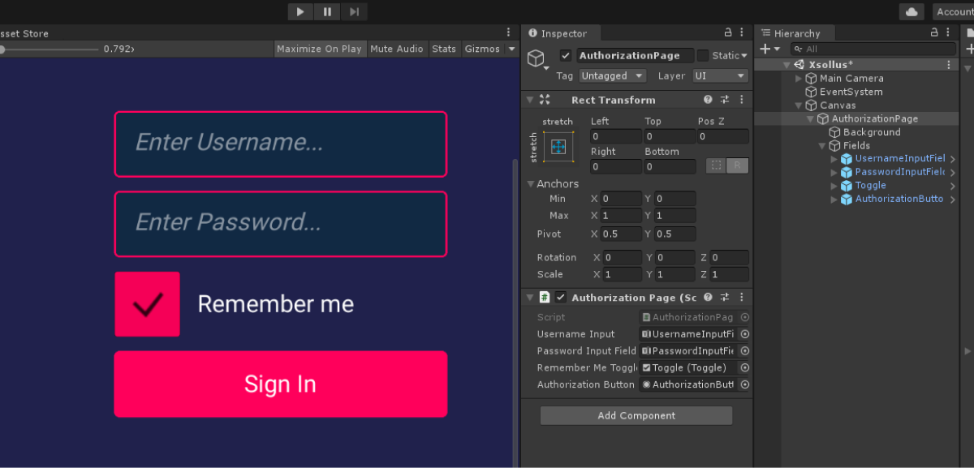Uncheck the AuthorizationPage active checkbox
This screenshot has height=468, width=974.
(x=566, y=56)
